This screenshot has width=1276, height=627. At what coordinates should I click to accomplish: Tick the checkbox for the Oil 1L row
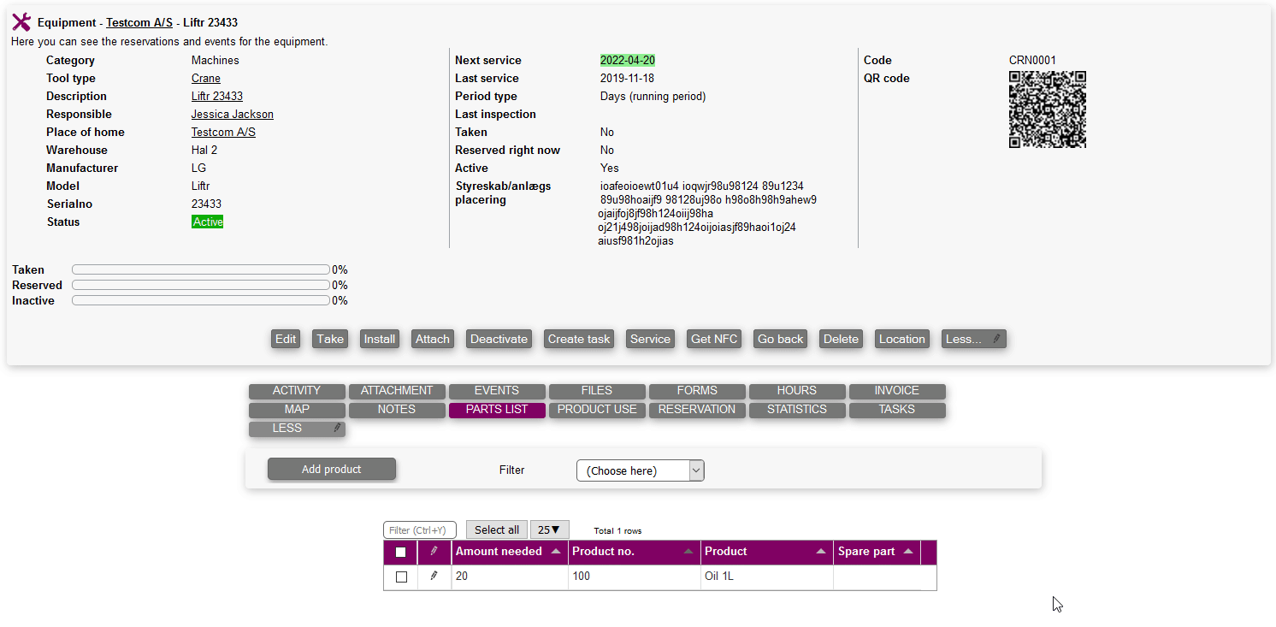[401, 577]
